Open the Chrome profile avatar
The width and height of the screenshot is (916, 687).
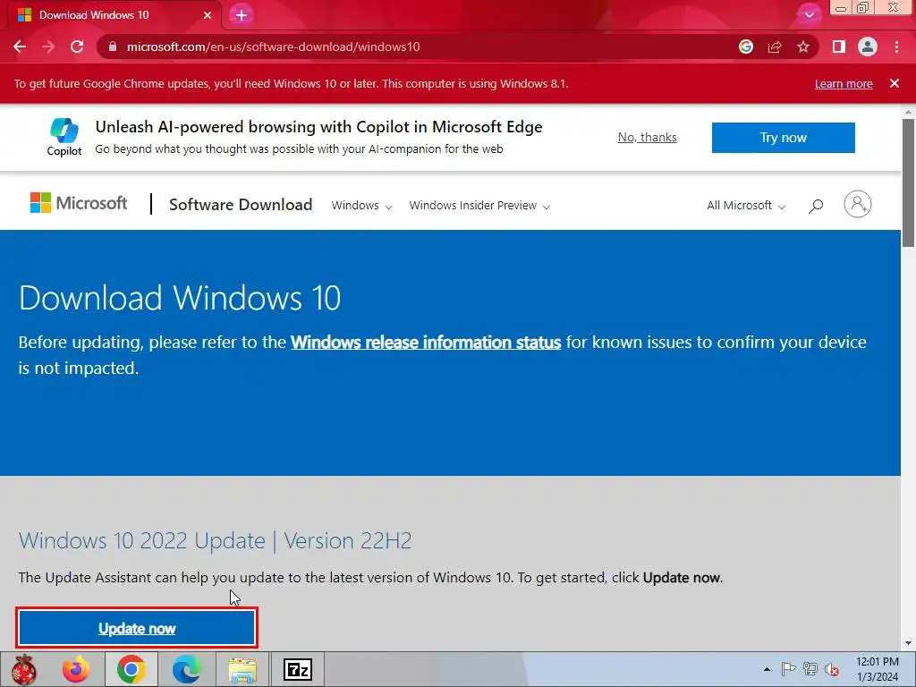click(868, 47)
